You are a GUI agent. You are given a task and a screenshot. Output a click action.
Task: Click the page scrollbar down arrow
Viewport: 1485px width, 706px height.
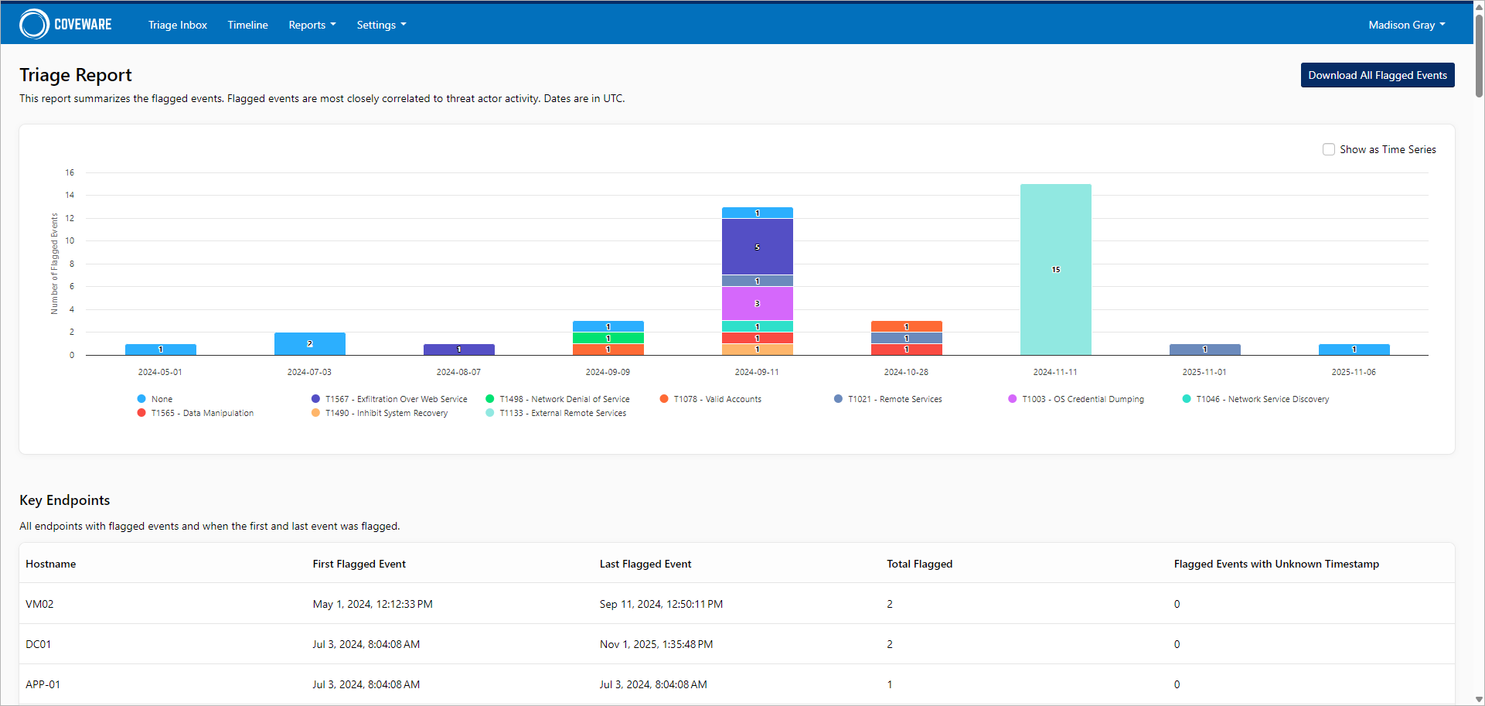tap(1479, 700)
